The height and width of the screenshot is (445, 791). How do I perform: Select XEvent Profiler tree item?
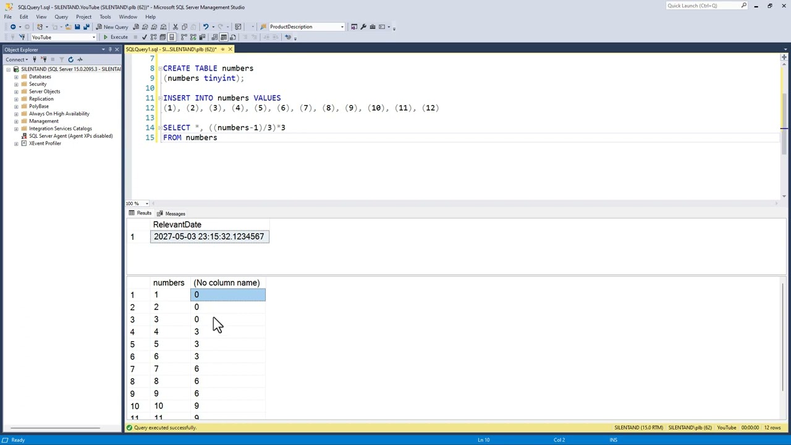coord(44,143)
